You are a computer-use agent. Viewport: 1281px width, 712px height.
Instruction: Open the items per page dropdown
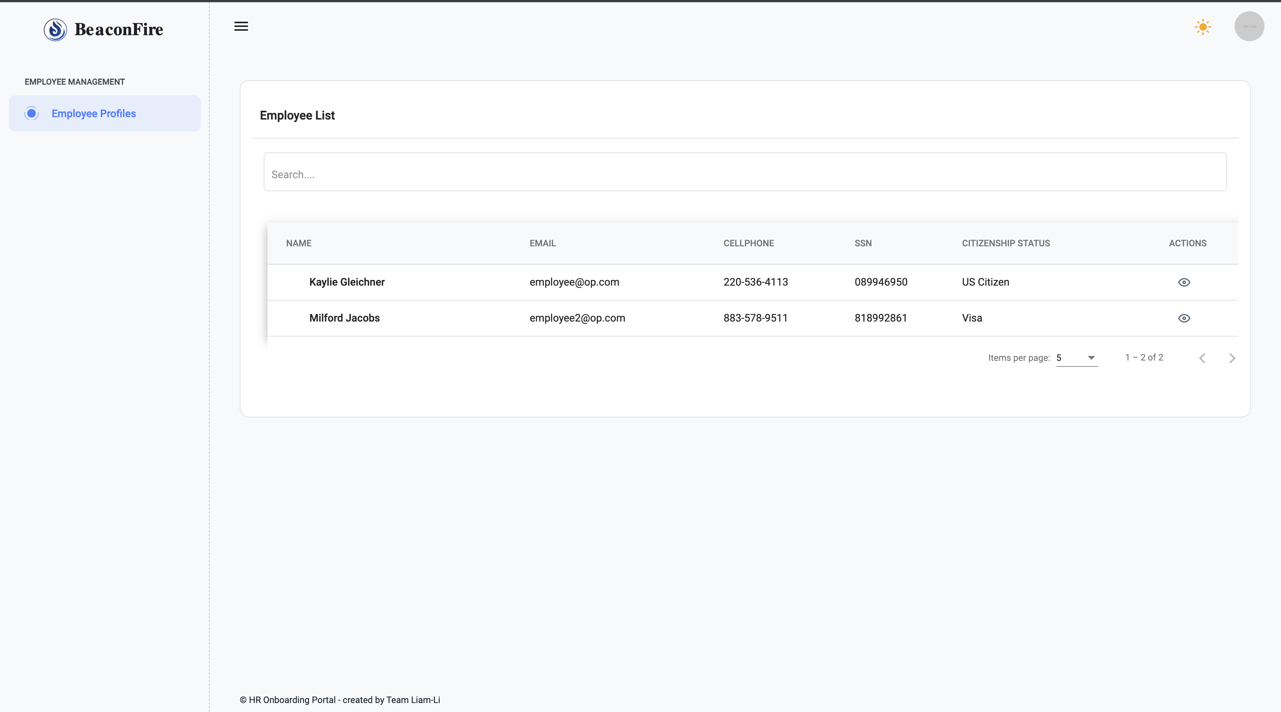(1076, 358)
